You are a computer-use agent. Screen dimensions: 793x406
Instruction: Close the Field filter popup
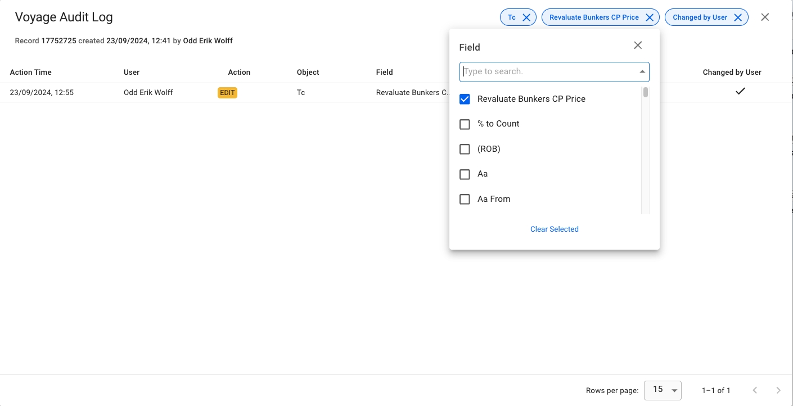pos(638,46)
